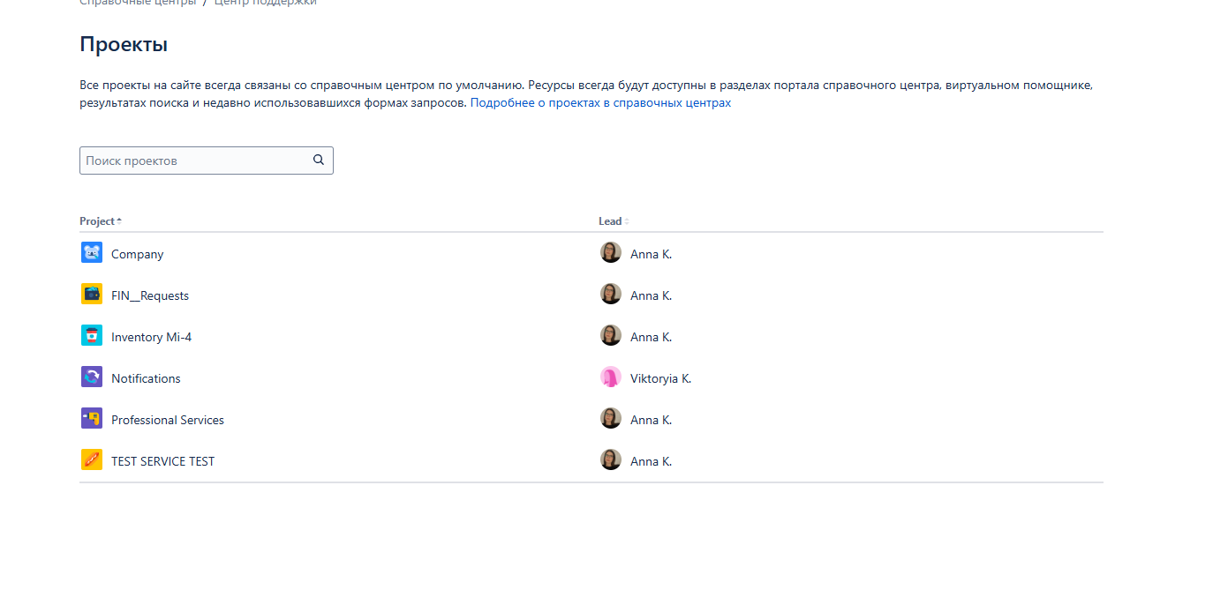Open the Inventory Mi-4 project

pos(151,337)
